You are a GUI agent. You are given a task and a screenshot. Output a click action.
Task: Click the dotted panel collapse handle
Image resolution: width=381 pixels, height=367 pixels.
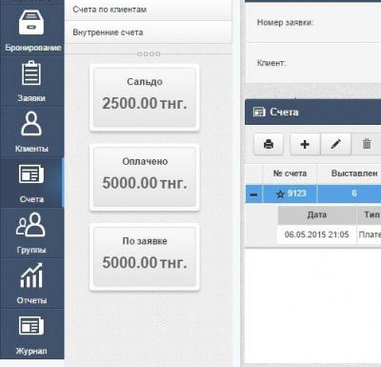pyautogui.click(x=149, y=54)
